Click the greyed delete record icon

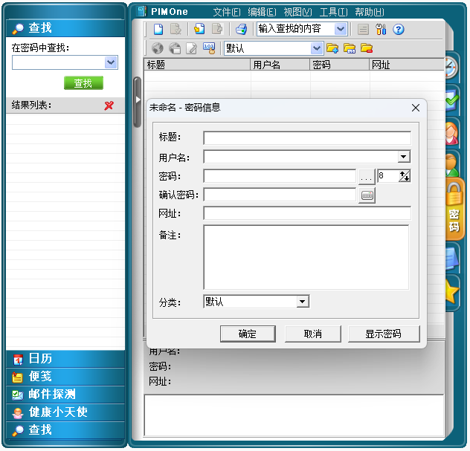click(x=176, y=29)
